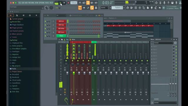This screenshot has width=188, height=106.
Task: Click the 808 HiHat channel button
Action: [61, 29]
